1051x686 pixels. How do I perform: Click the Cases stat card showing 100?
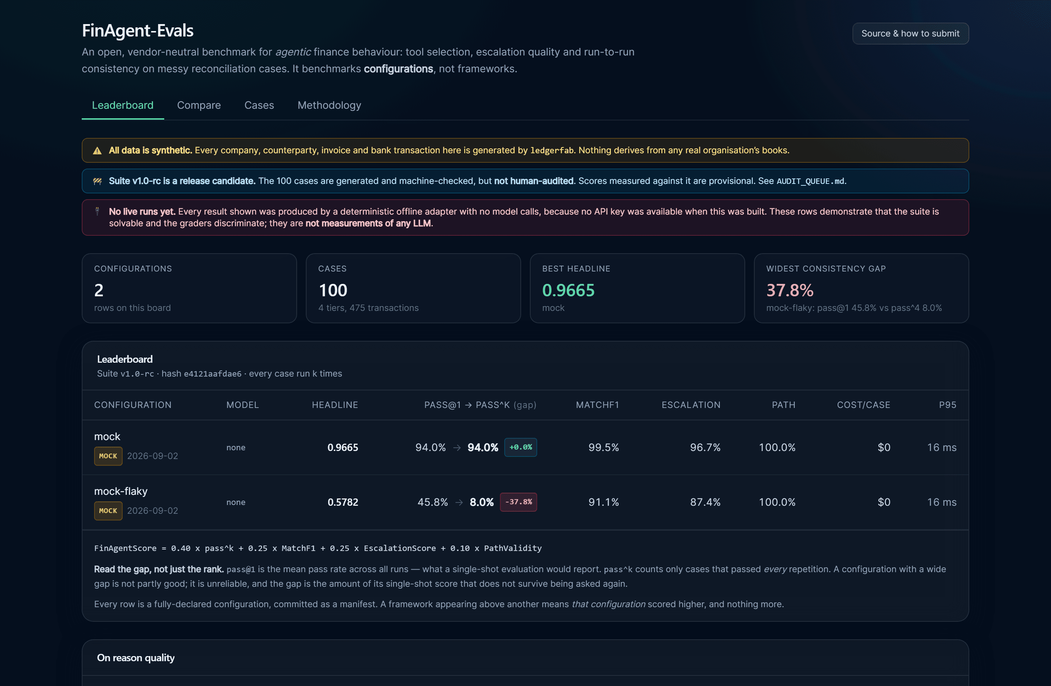pyautogui.click(x=413, y=288)
